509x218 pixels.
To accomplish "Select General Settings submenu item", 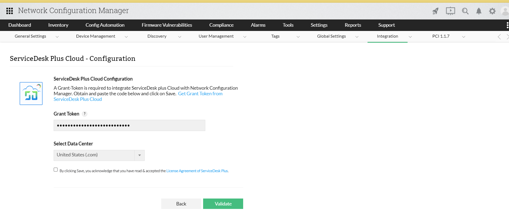I will point(30,36).
